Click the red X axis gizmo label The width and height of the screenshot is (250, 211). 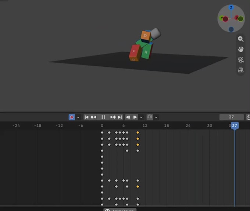(237, 18)
